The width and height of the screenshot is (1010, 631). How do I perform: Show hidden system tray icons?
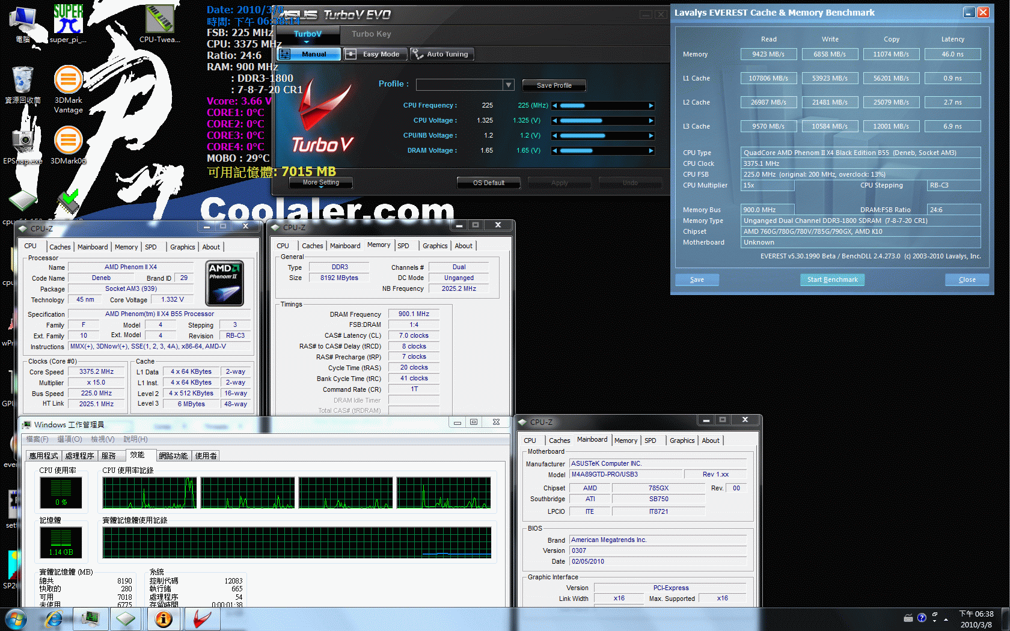946,619
